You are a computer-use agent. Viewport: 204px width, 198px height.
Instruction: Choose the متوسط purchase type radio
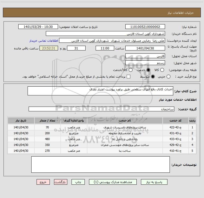click(153, 77)
